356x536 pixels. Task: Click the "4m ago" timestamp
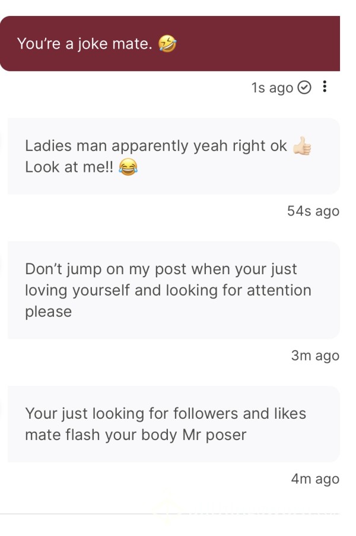[x=315, y=479]
